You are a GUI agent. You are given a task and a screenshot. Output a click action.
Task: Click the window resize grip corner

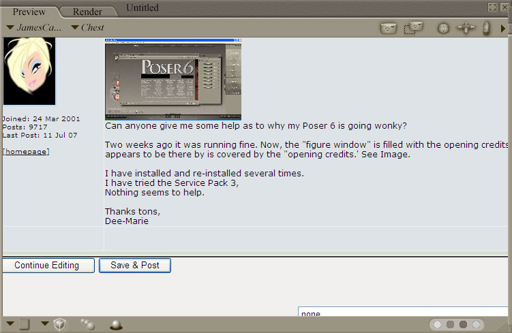tap(505, 326)
